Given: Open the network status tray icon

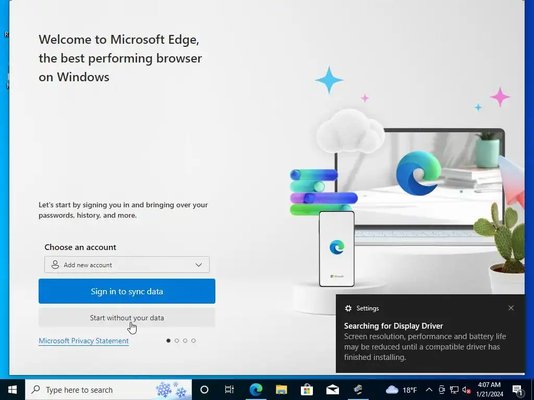Looking at the screenshot, I should click(454, 390).
